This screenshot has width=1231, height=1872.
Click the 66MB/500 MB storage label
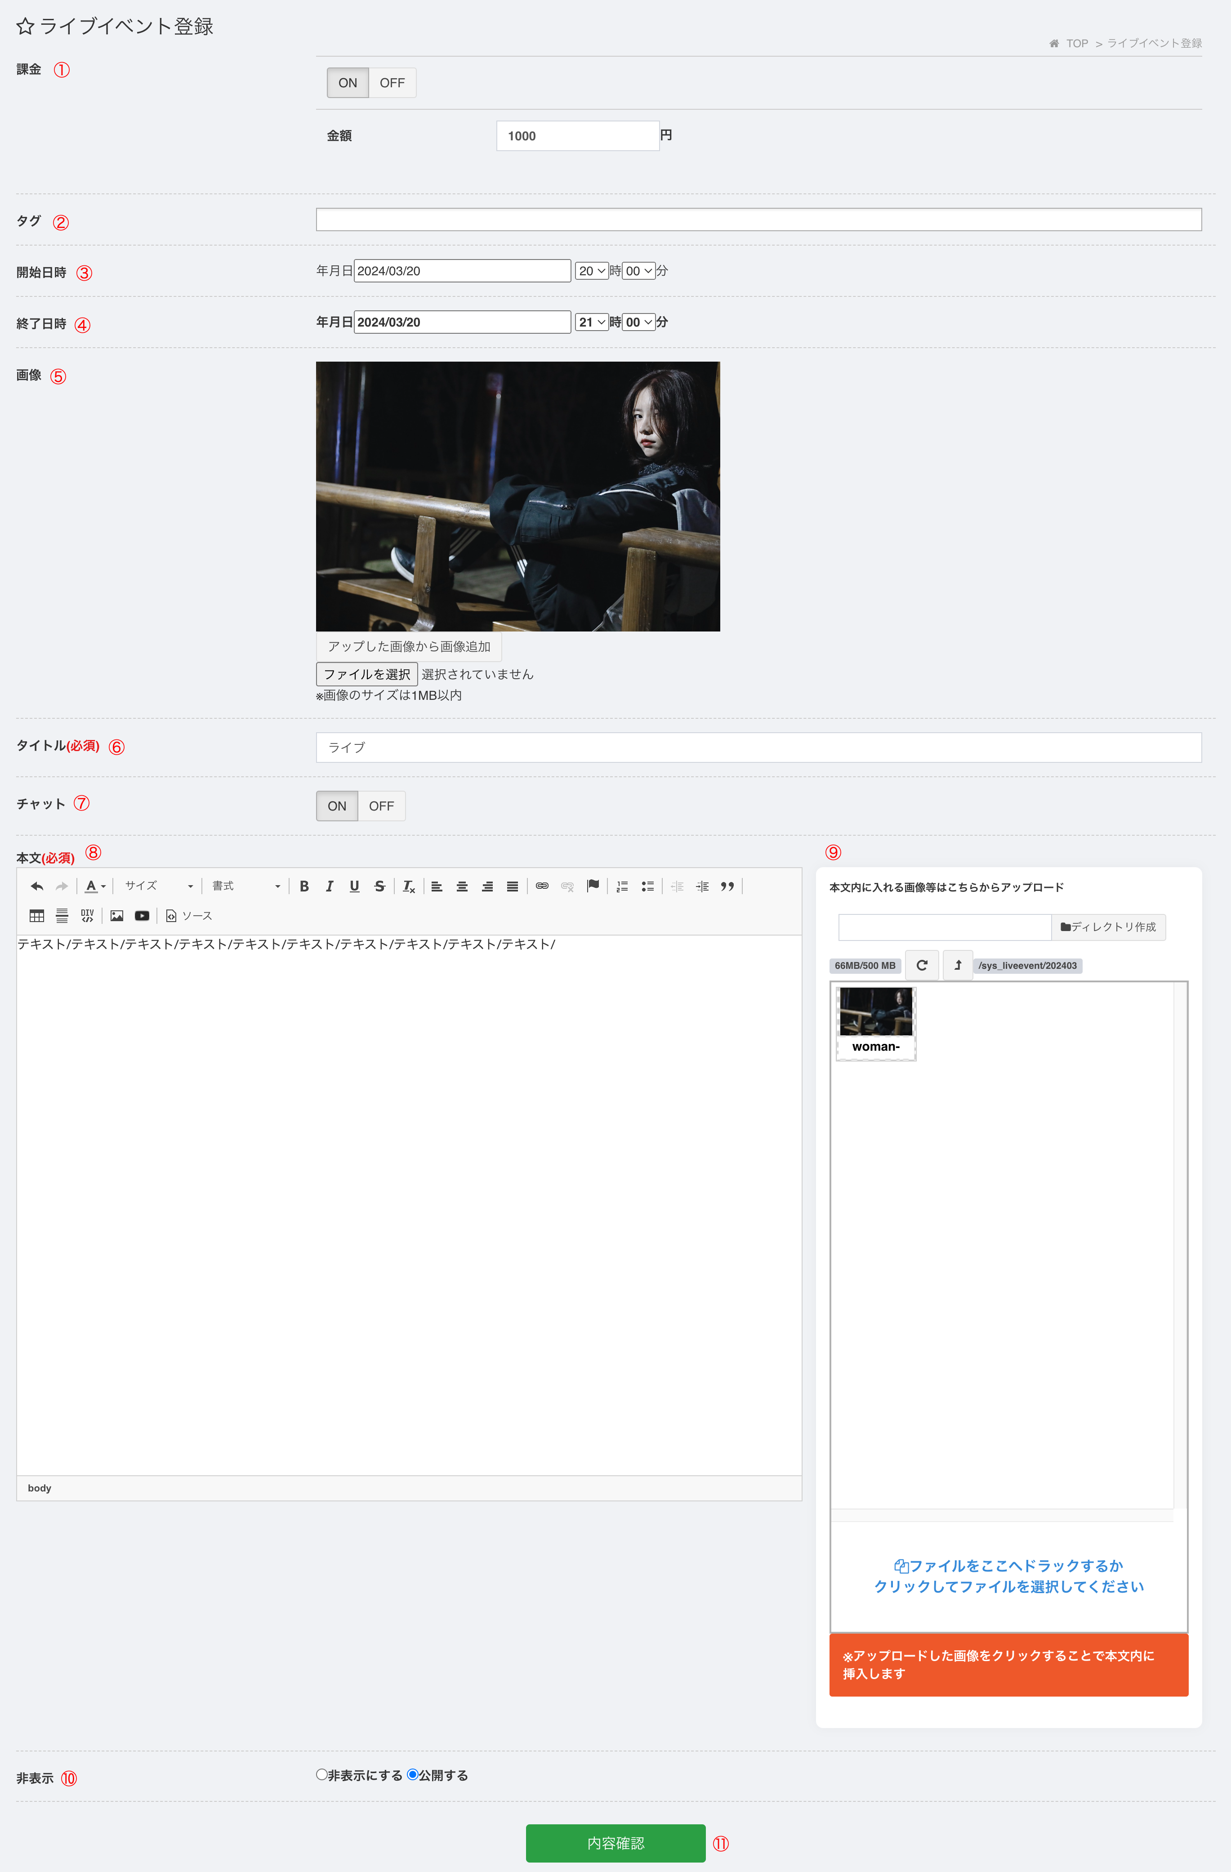(x=865, y=966)
